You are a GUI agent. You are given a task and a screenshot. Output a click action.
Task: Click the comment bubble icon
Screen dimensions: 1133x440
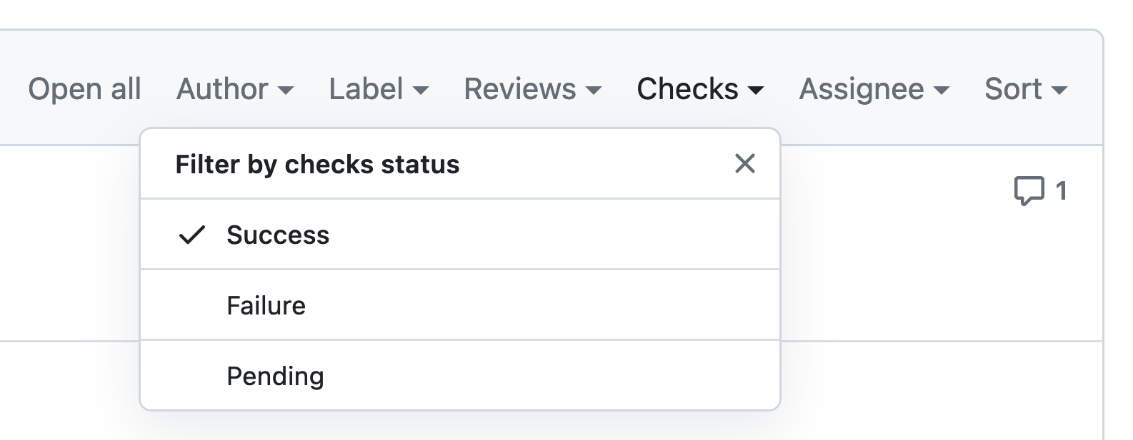[x=1029, y=191]
